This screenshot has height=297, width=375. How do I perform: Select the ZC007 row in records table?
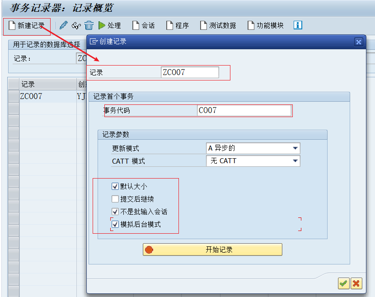tap(47, 96)
